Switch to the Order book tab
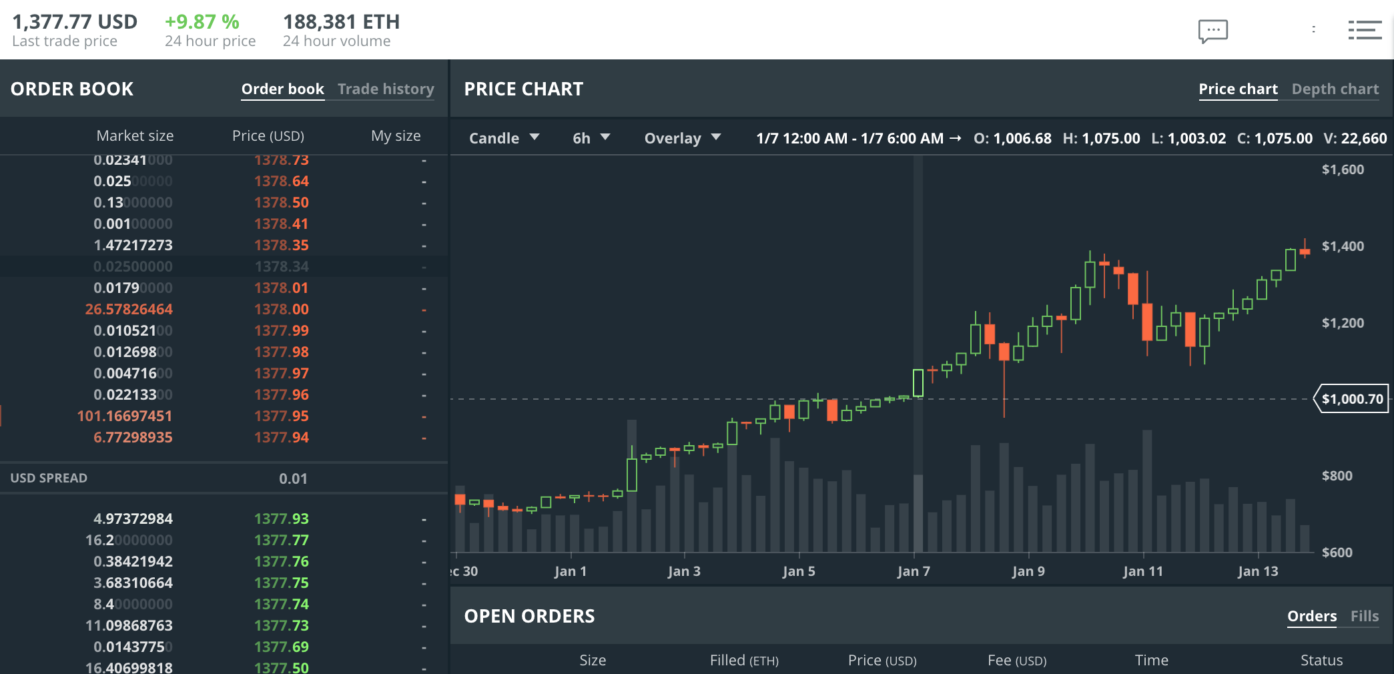 click(x=283, y=89)
